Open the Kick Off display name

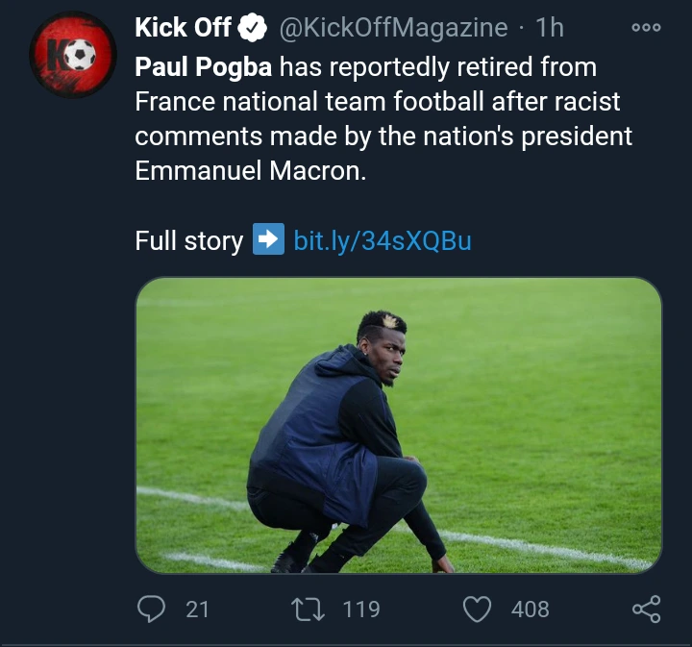pyautogui.click(x=183, y=28)
